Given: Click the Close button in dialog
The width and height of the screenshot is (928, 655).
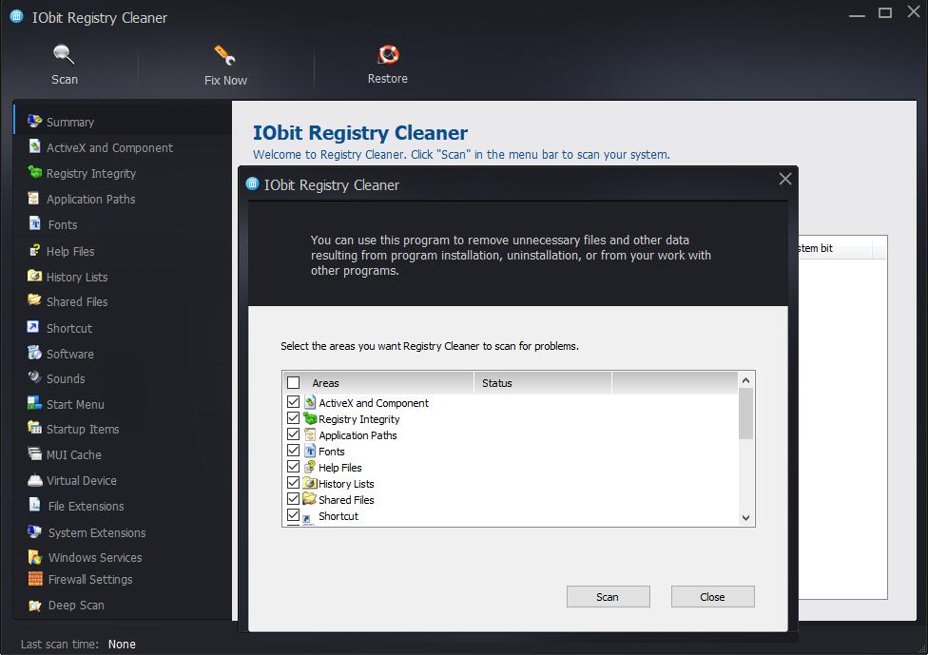Looking at the screenshot, I should (x=712, y=596).
